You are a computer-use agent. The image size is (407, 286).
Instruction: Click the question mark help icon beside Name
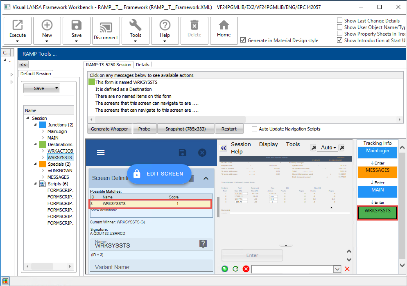(203, 244)
